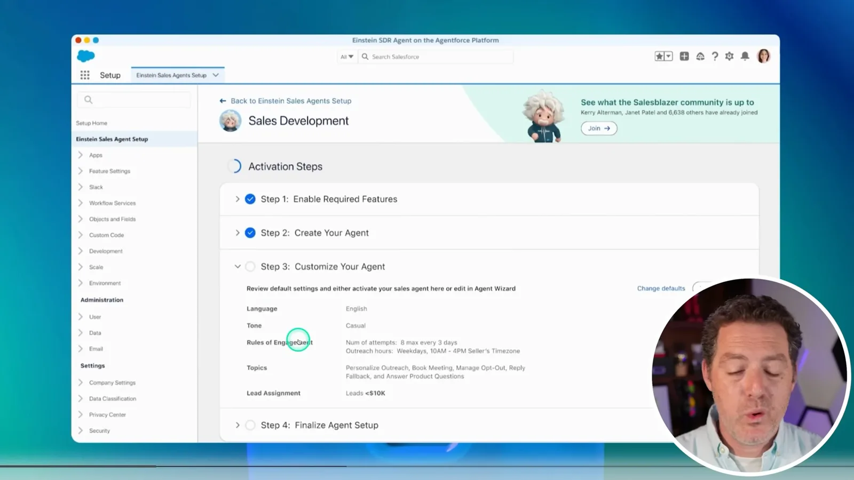Open the favorites list dropdown arrow
The width and height of the screenshot is (854, 480).
point(668,56)
